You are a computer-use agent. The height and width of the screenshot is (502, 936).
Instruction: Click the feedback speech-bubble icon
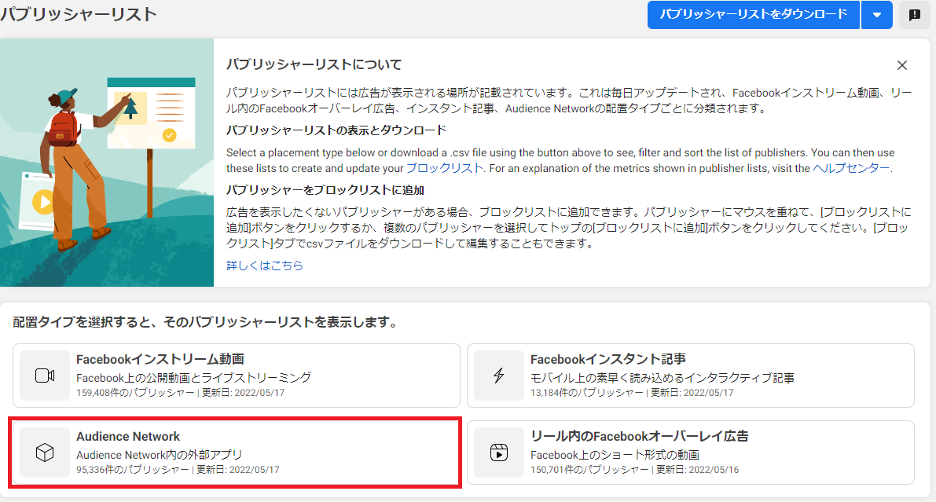pos(915,15)
